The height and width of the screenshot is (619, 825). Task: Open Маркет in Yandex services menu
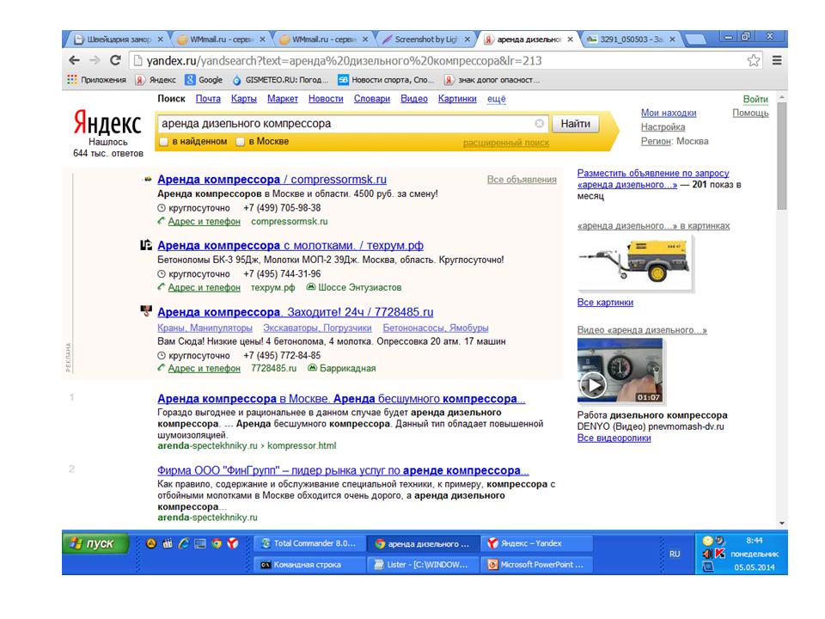[x=283, y=98]
